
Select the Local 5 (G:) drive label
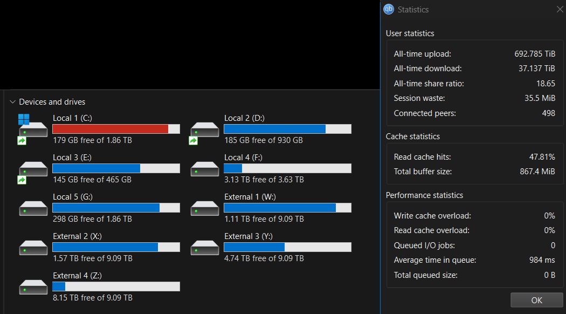click(73, 197)
